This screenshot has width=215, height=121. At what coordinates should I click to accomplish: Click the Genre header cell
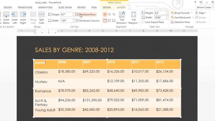pos(46,64)
